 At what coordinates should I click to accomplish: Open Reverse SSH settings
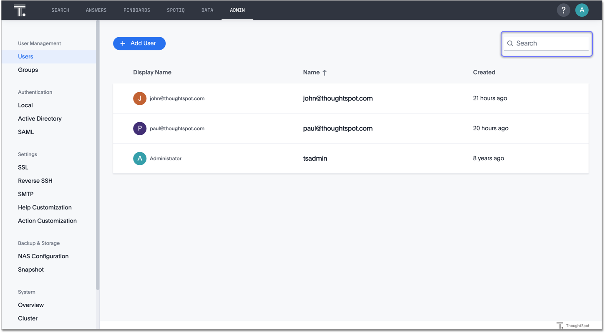35,181
